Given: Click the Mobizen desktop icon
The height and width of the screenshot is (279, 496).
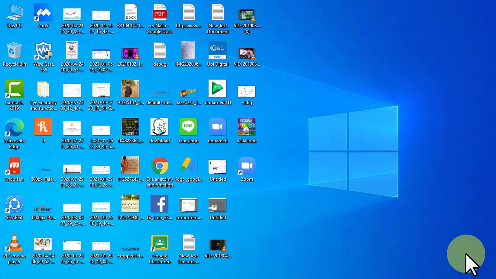Looking at the screenshot, I should 14,166.
